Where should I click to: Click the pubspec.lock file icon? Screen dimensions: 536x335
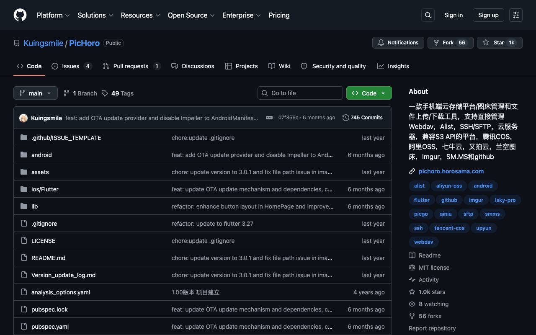point(24,309)
